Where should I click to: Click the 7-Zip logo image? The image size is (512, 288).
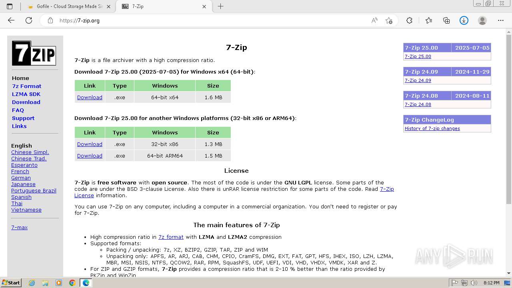point(34,53)
